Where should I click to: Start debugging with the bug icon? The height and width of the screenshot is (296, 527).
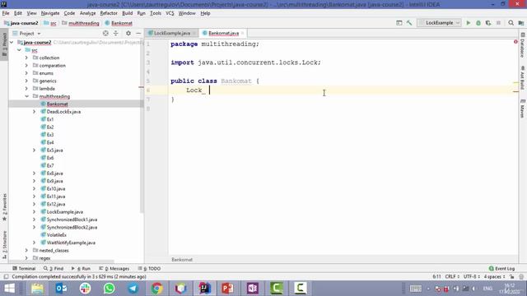478,23
